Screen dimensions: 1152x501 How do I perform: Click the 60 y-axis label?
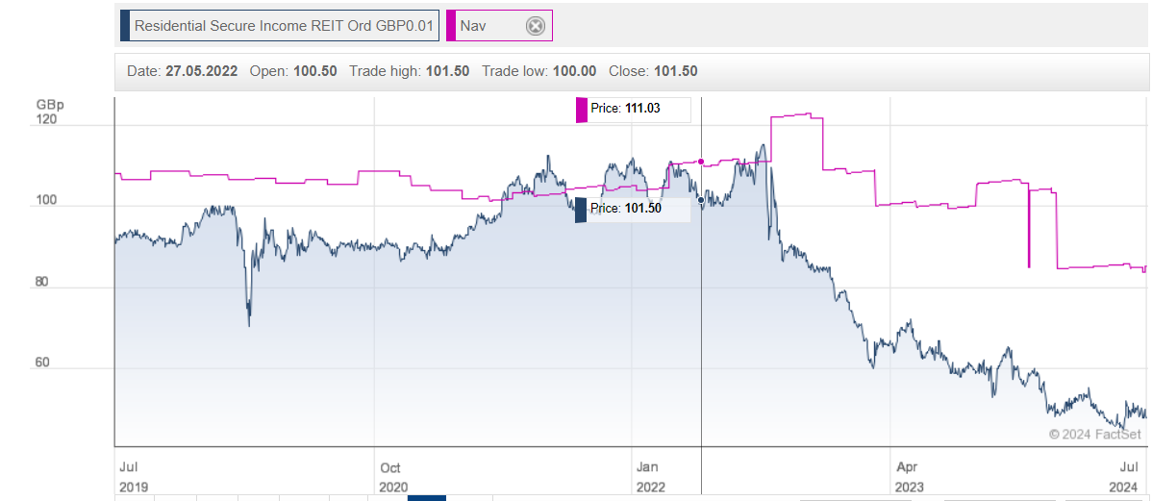coord(41,363)
